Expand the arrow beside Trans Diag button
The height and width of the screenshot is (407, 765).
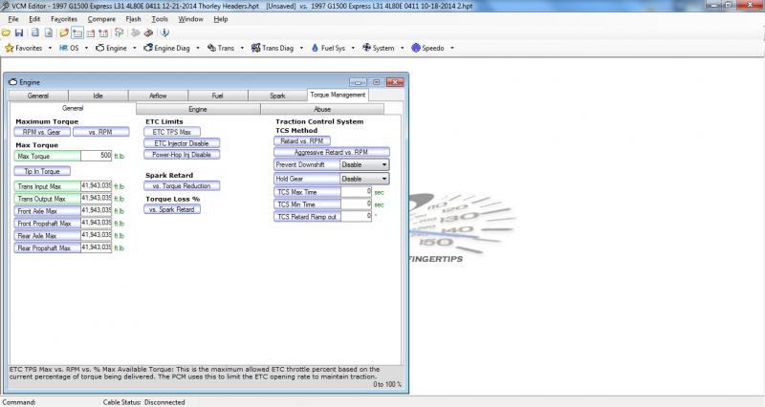point(301,48)
